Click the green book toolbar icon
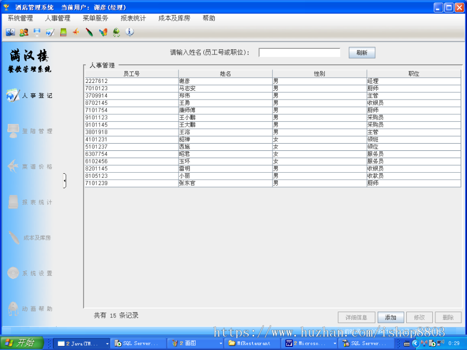 pos(63,32)
